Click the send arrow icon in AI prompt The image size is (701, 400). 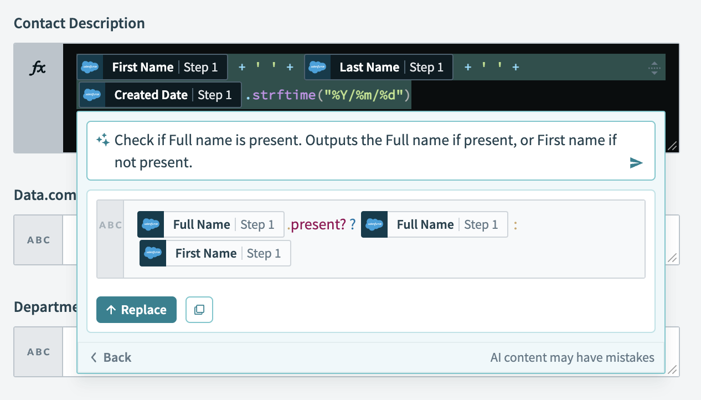636,162
